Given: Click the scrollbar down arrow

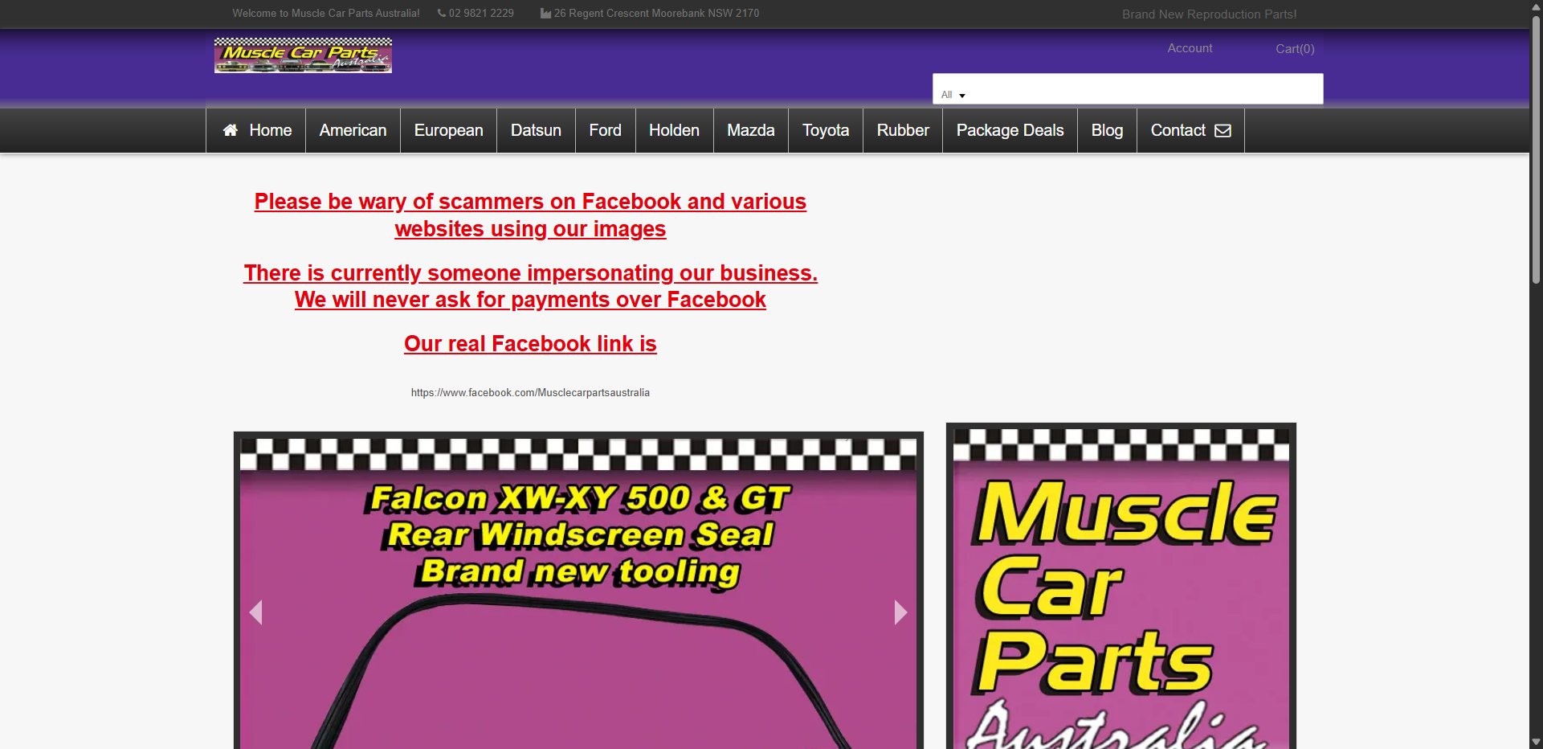Looking at the screenshot, I should pos(1536,742).
